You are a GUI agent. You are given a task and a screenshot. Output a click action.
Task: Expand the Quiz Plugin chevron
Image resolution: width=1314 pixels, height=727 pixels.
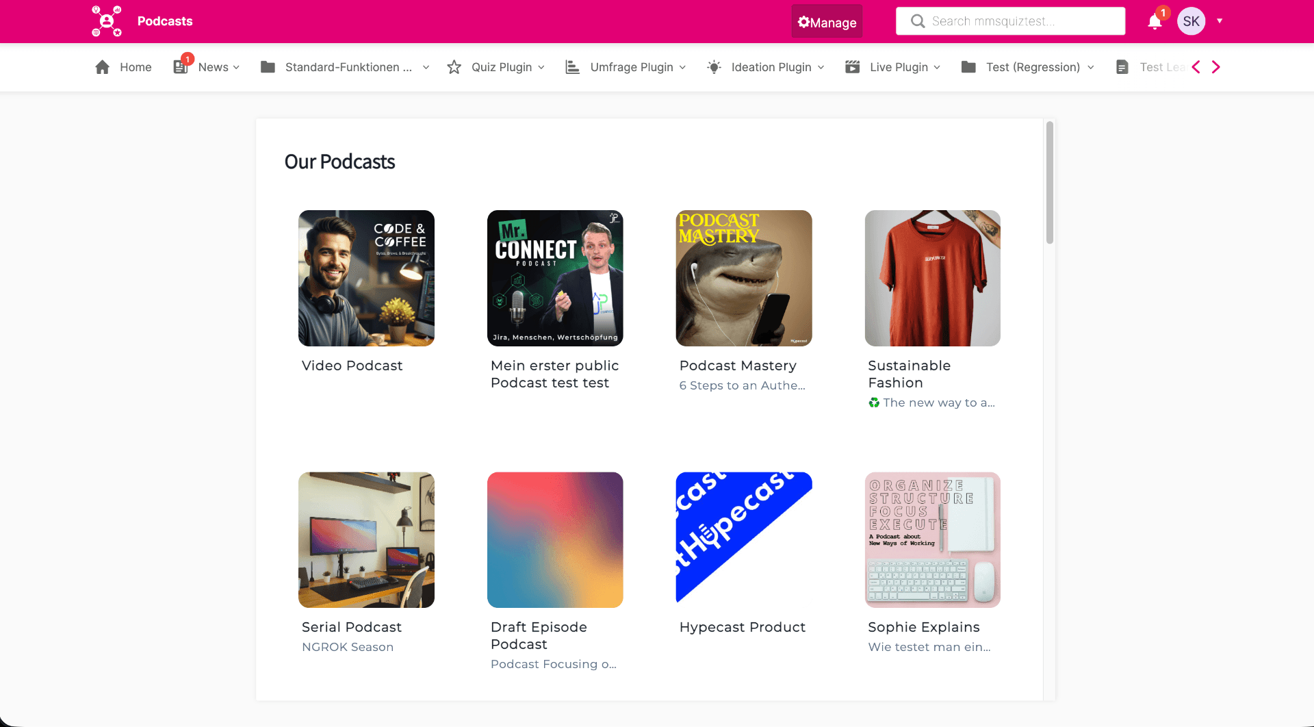[x=541, y=67]
